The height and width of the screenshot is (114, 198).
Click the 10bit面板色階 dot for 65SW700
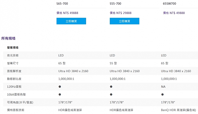163,95
